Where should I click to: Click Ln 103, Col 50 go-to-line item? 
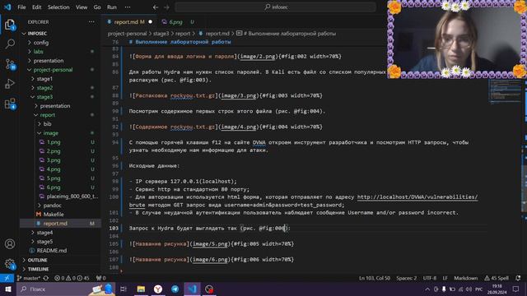(x=375, y=278)
